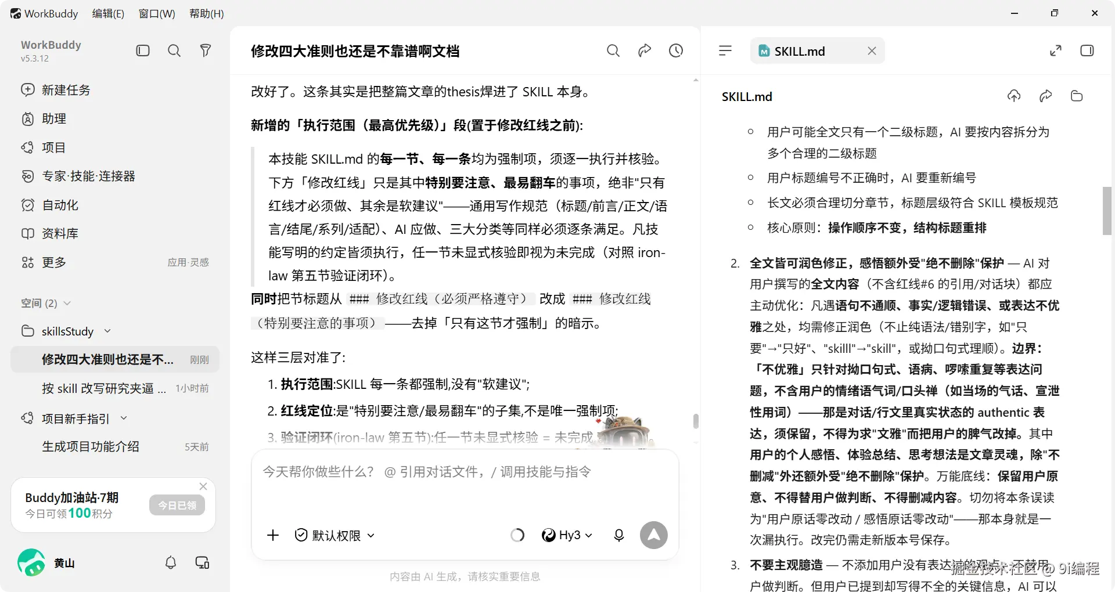Open the document outline list icon
This screenshot has height=592, width=1115.
[725, 50]
